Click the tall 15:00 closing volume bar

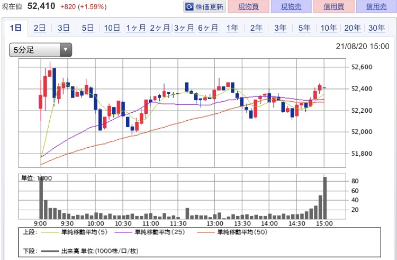click(x=324, y=198)
